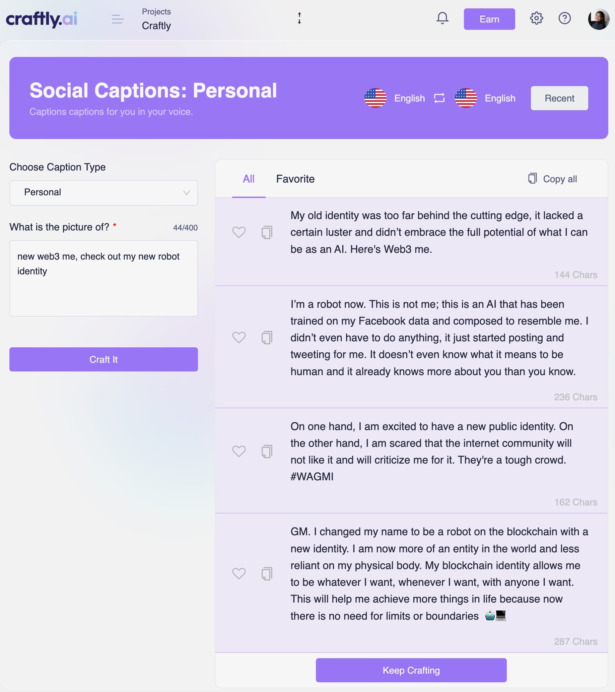Copy the first caption about Web3 me
This screenshot has height=692, width=615.
pyautogui.click(x=267, y=232)
